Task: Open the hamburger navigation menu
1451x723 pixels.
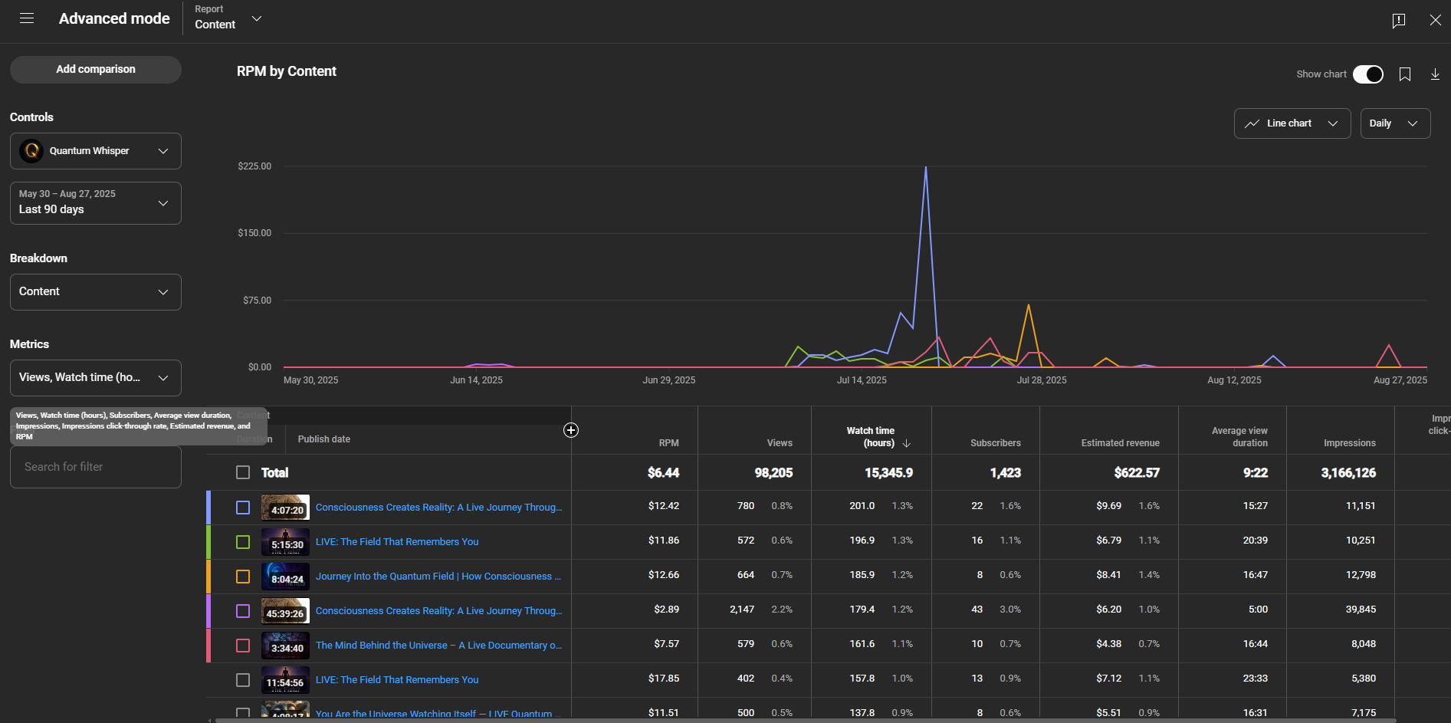Action: coord(27,18)
